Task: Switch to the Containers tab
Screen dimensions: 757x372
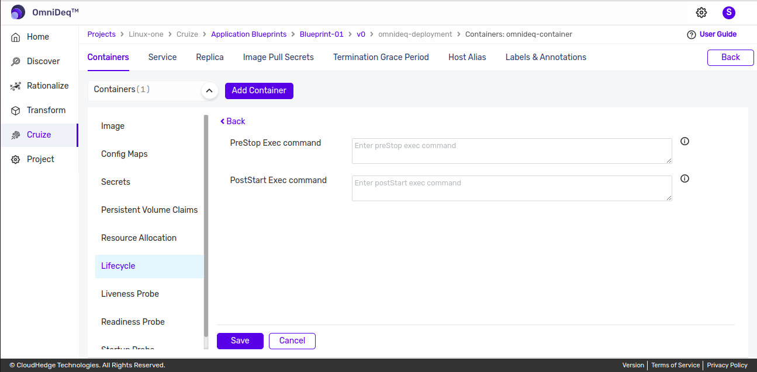Action: click(x=108, y=57)
